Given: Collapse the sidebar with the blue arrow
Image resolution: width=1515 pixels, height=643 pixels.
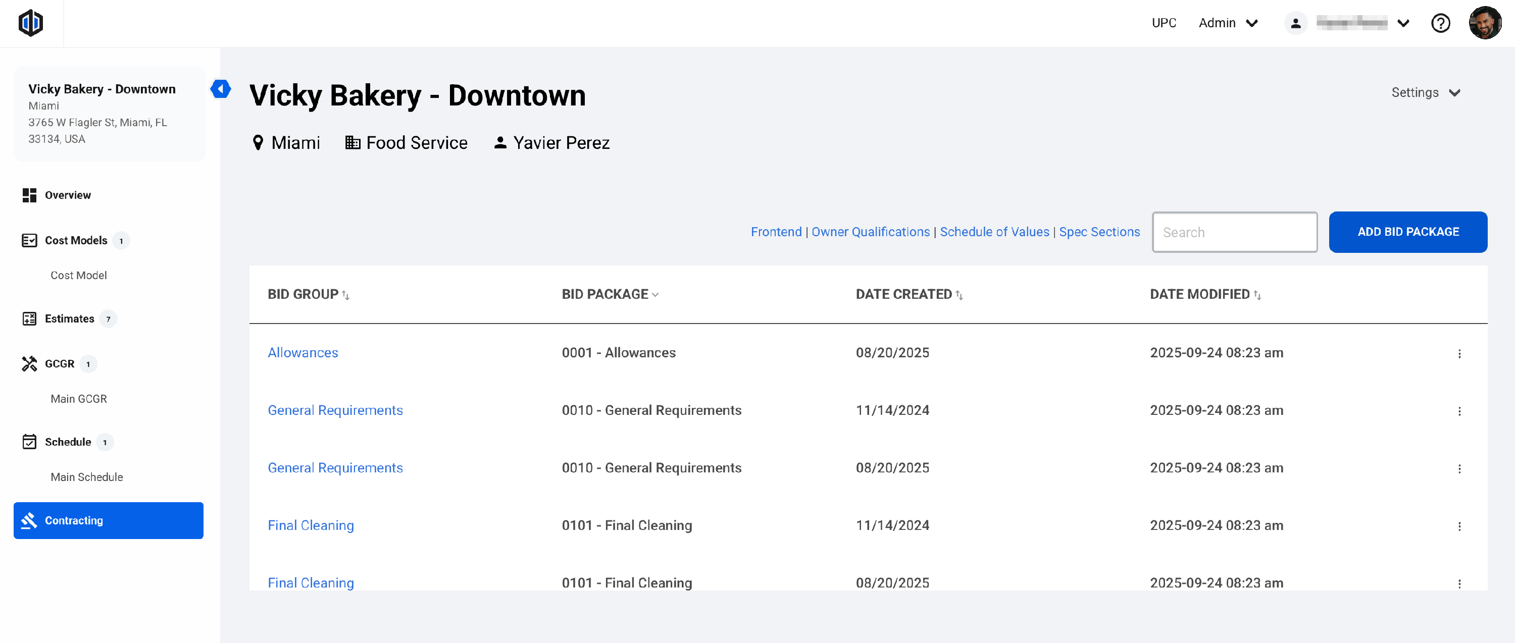Looking at the screenshot, I should pos(221,89).
